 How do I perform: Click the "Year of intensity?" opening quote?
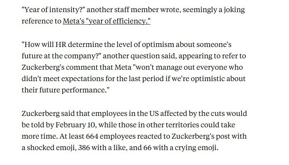click(53, 10)
